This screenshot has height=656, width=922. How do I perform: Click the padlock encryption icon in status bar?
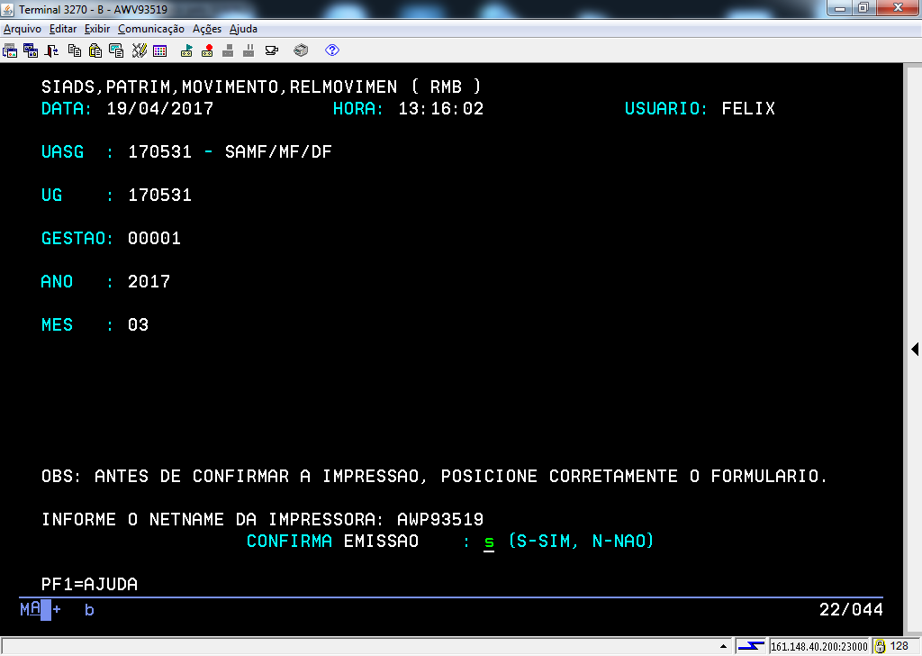pyautogui.click(x=880, y=647)
